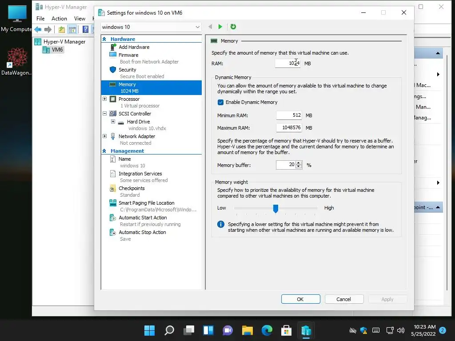The width and height of the screenshot is (455, 341).
Task: Click the Cancel button
Action: click(344, 299)
